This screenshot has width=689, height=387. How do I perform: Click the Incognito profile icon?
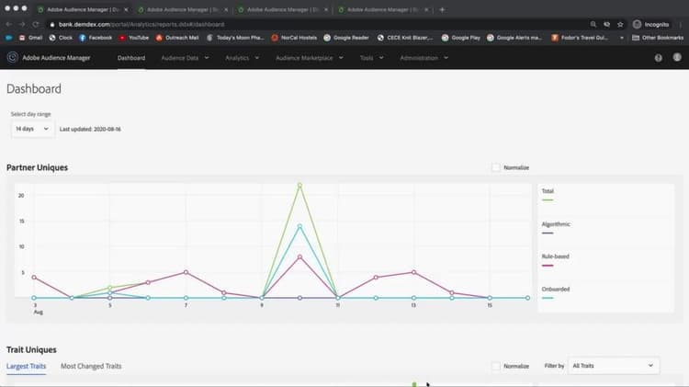(650, 24)
